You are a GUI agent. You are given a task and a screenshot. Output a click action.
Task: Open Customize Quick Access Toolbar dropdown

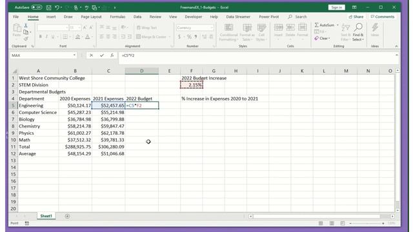click(115, 8)
